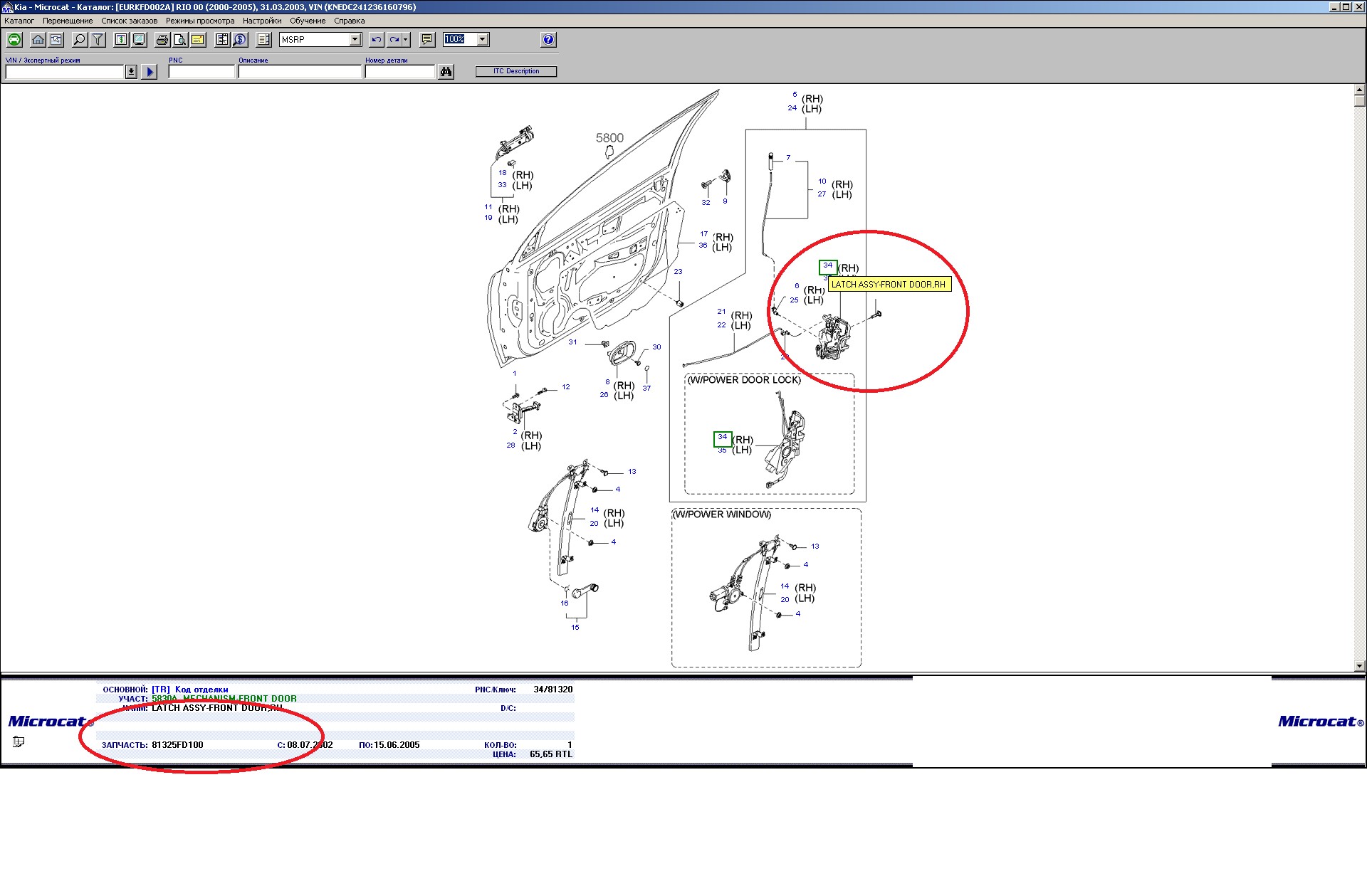1367x871 pixels.
Task: Click the blue VIN go arrow button
Action: (x=150, y=72)
